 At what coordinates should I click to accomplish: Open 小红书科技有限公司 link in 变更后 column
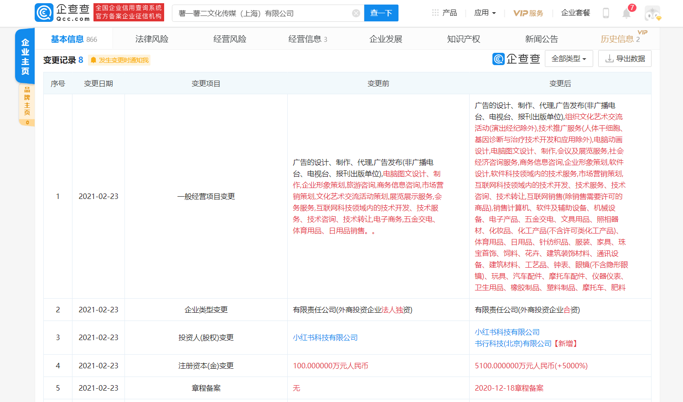[507, 332]
